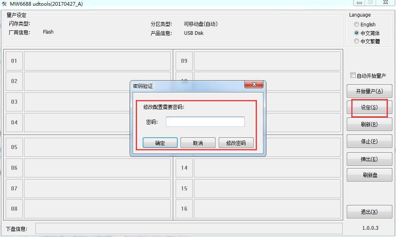Cancel the dialog with 取消
The image size is (396, 237).
(198, 143)
